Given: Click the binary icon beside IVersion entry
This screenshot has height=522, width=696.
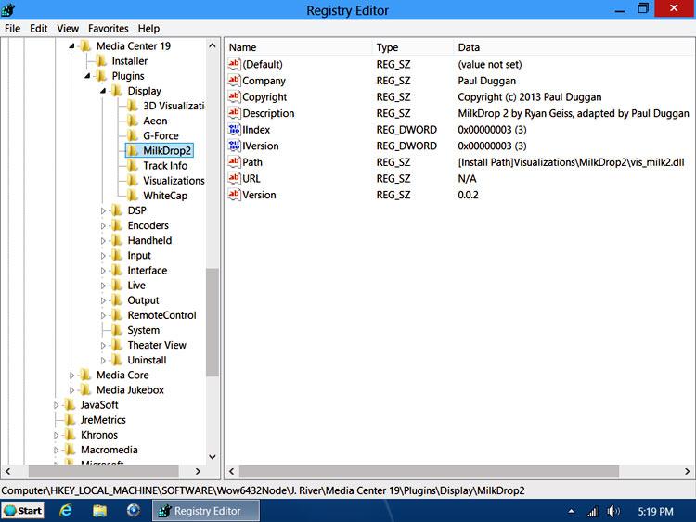Looking at the screenshot, I should point(234,146).
